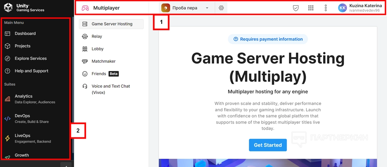The width and height of the screenshot is (387, 167).
Task: Open the three-dot more options menu
Action: (x=326, y=8)
